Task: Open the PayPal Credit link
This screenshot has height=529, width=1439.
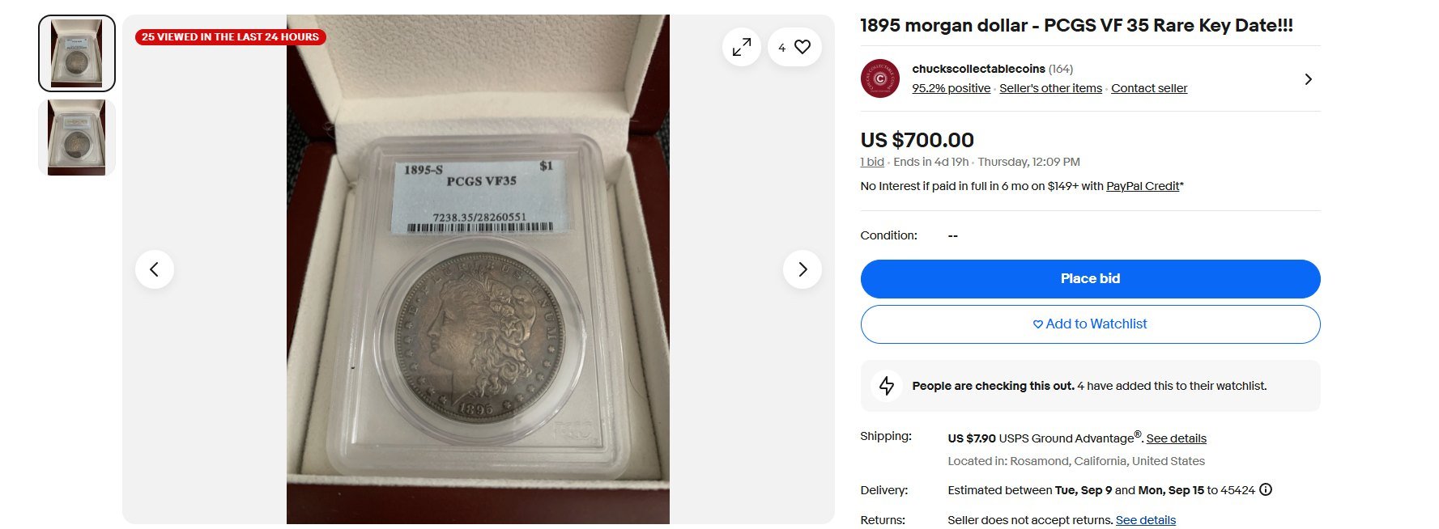Action: click(x=1143, y=186)
